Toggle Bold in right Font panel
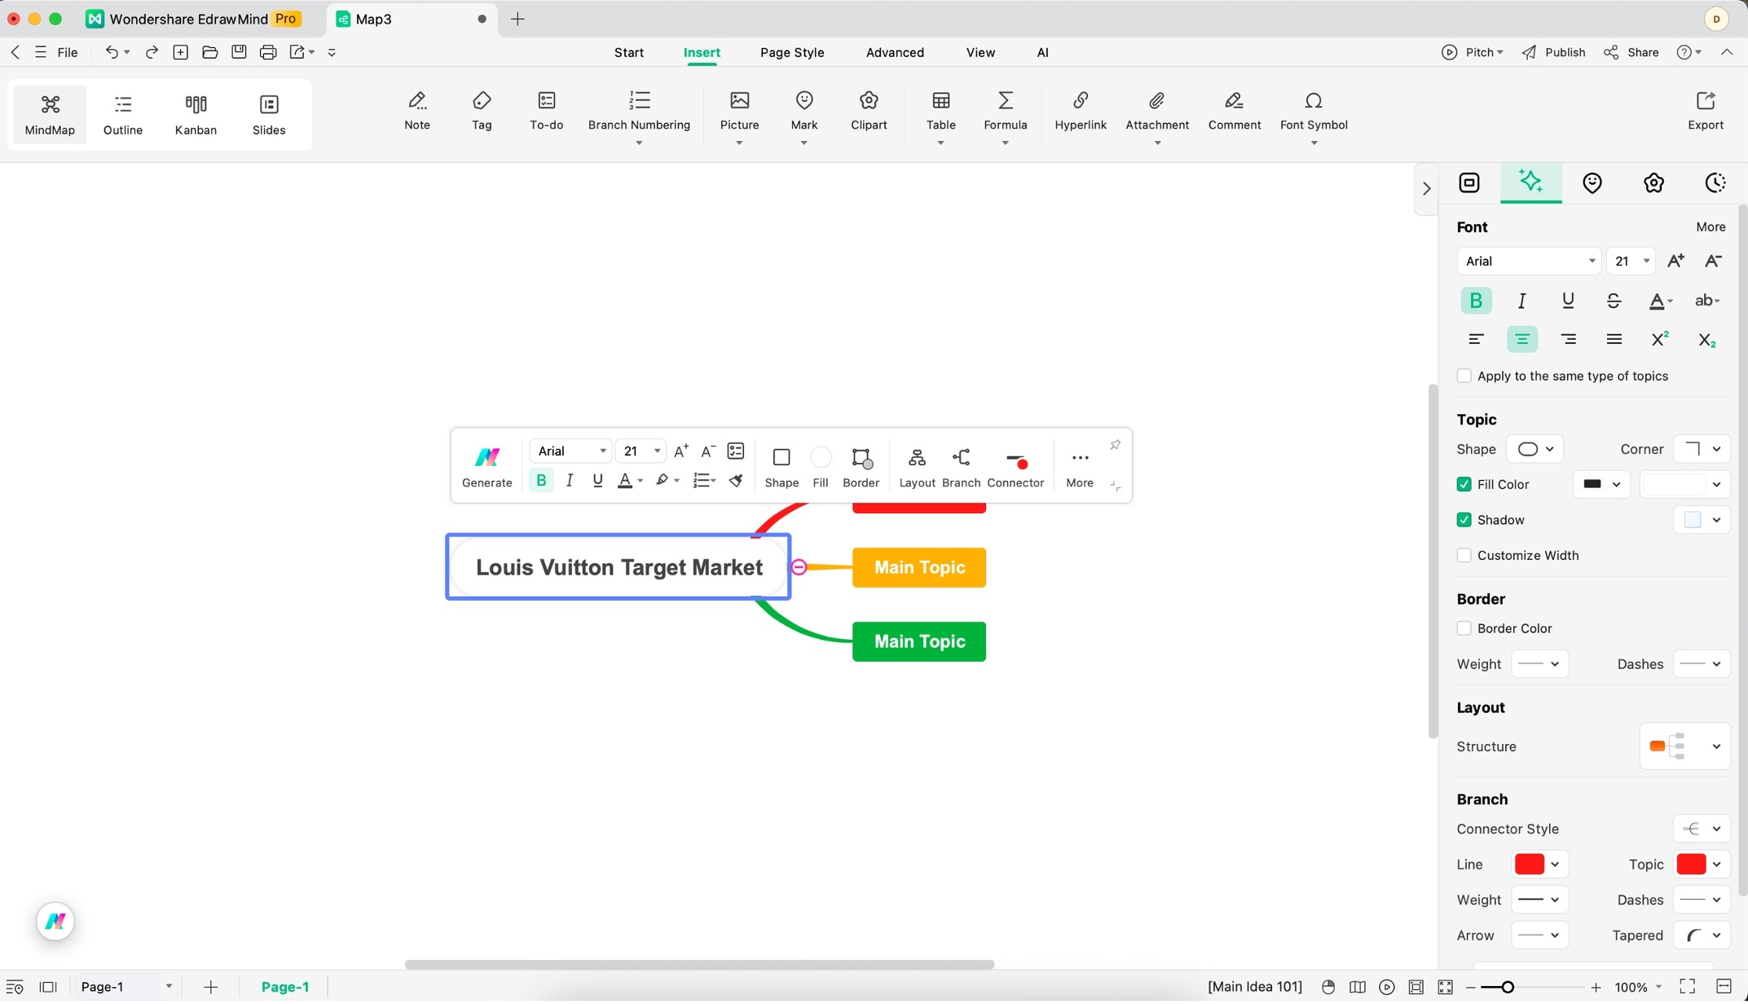Image resolution: width=1748 pixels, height=1004 pixels. point(1475,301)
